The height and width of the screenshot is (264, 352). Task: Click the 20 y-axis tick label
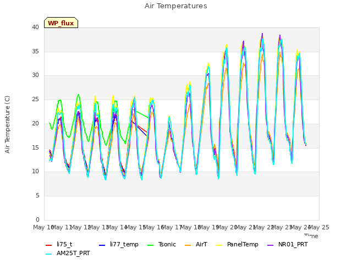coord(35,123)
